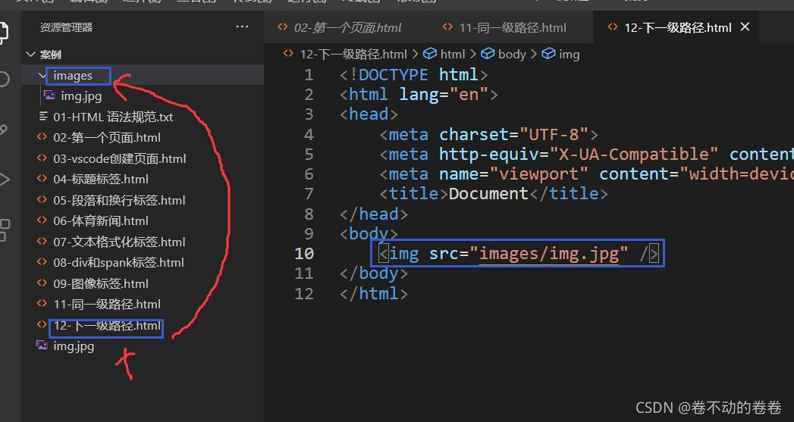This screenshot has width=794, height=422.
Task: Open 01-HTML 语法规范.txt in explorer
Action: click(x=113, y=117)
